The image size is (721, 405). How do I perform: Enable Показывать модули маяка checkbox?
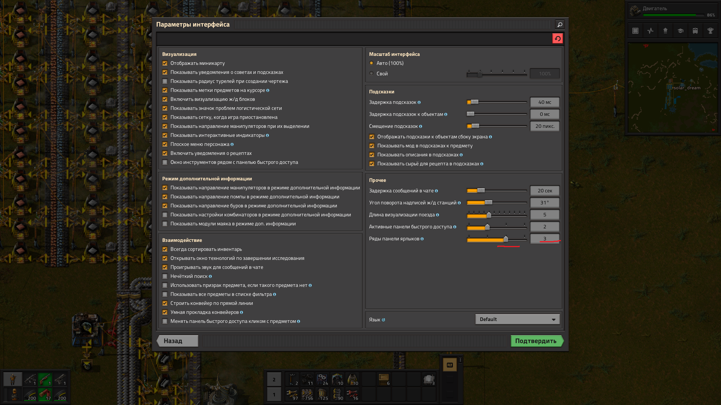coord(165,224)
